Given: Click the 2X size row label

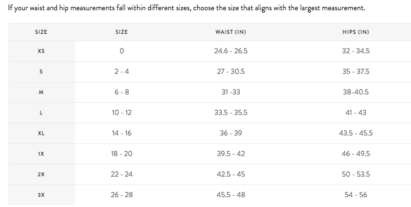Looking at the screenshot, I should pos(41,174).
